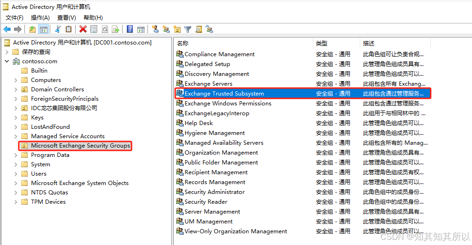Sort by the 名称 column header

(x=244, y=44)
